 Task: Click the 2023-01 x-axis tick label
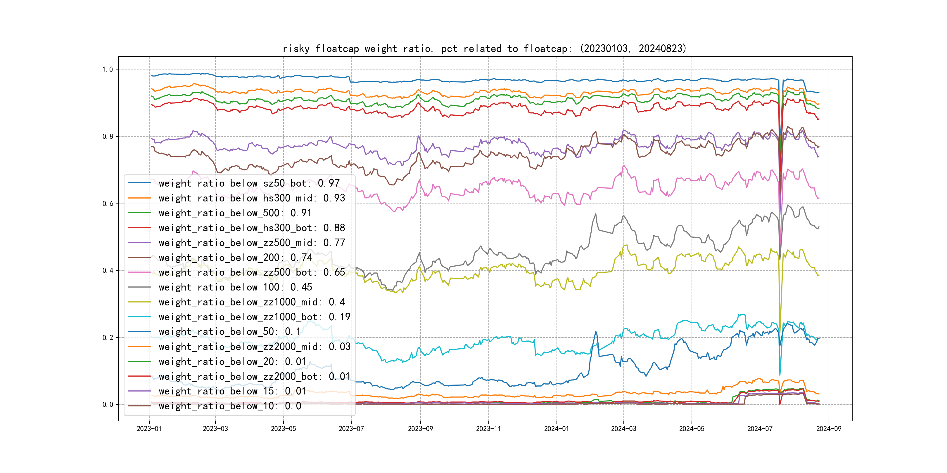(149, 429)
